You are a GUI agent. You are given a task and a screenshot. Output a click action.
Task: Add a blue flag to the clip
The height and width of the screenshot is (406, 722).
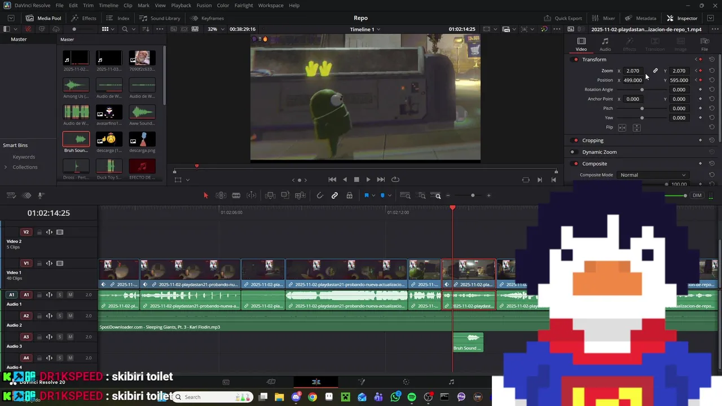coord(366,196)
